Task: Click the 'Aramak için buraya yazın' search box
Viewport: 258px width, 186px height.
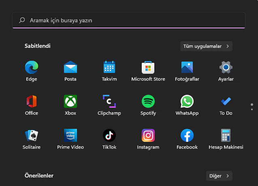Action: pos(129,20)
